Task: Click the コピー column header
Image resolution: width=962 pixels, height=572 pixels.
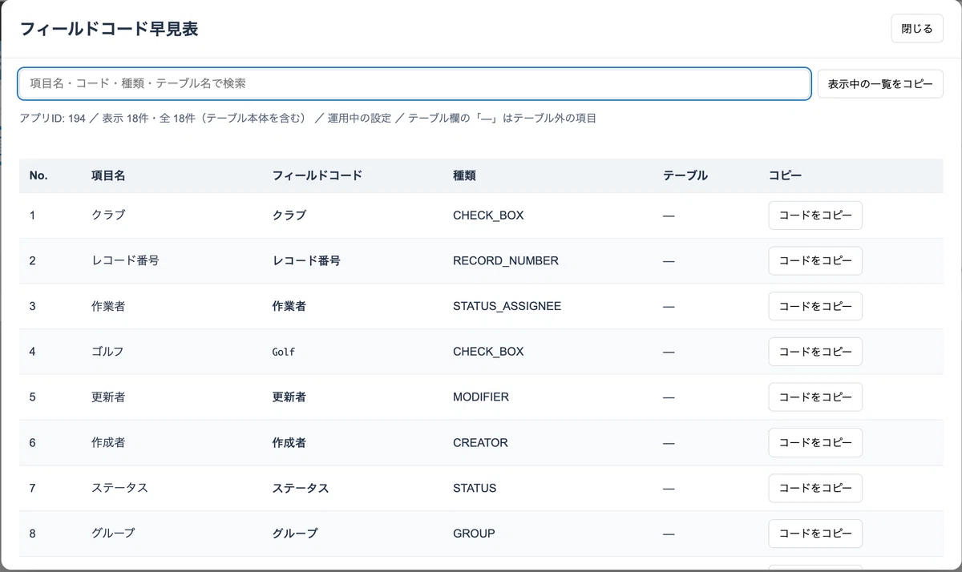Action: [786, 175]
